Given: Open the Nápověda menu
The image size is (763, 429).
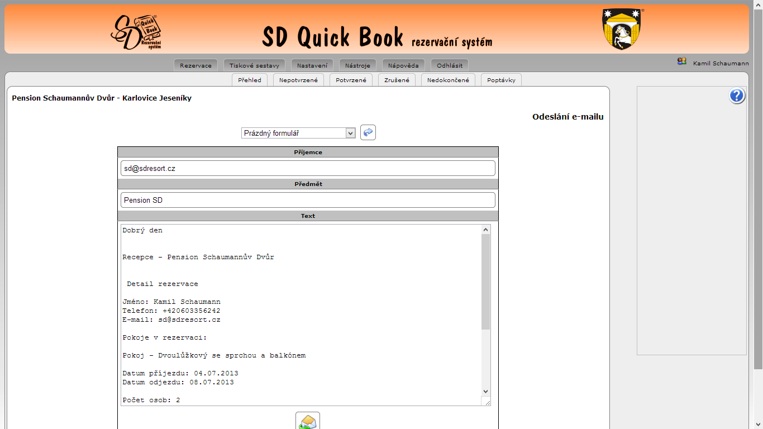Looking at the screenshot, I should (403, 65).
